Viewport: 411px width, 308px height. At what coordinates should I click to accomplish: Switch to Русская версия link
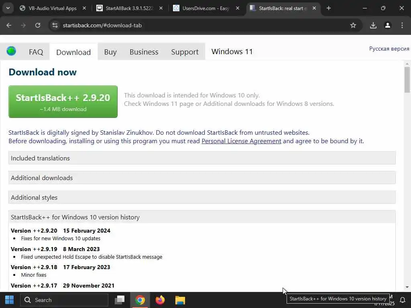point(389,49)
